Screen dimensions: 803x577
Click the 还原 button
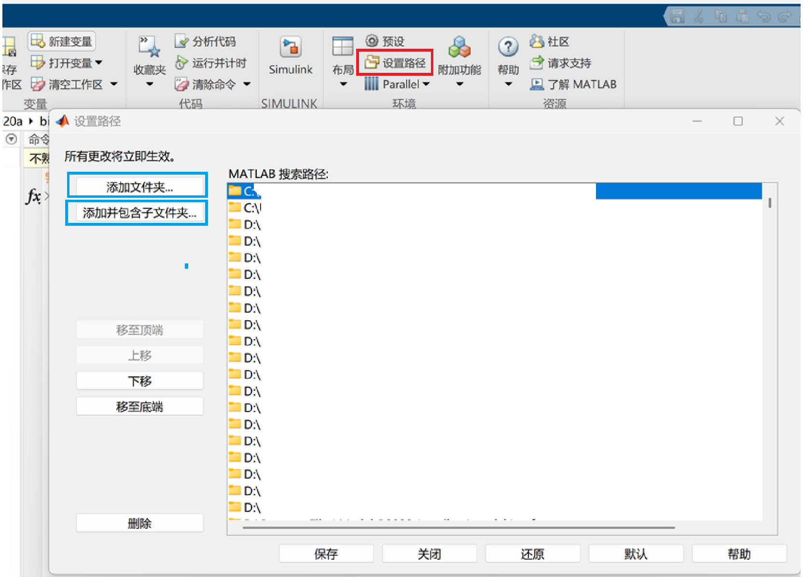pos(533,554)
